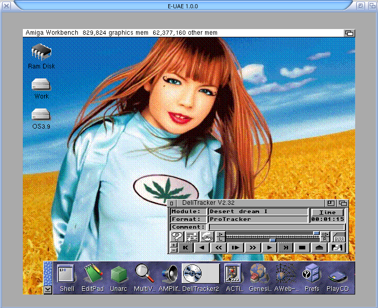
Task: Click the Time button in DeliTracker
Action: click(327, 213)
